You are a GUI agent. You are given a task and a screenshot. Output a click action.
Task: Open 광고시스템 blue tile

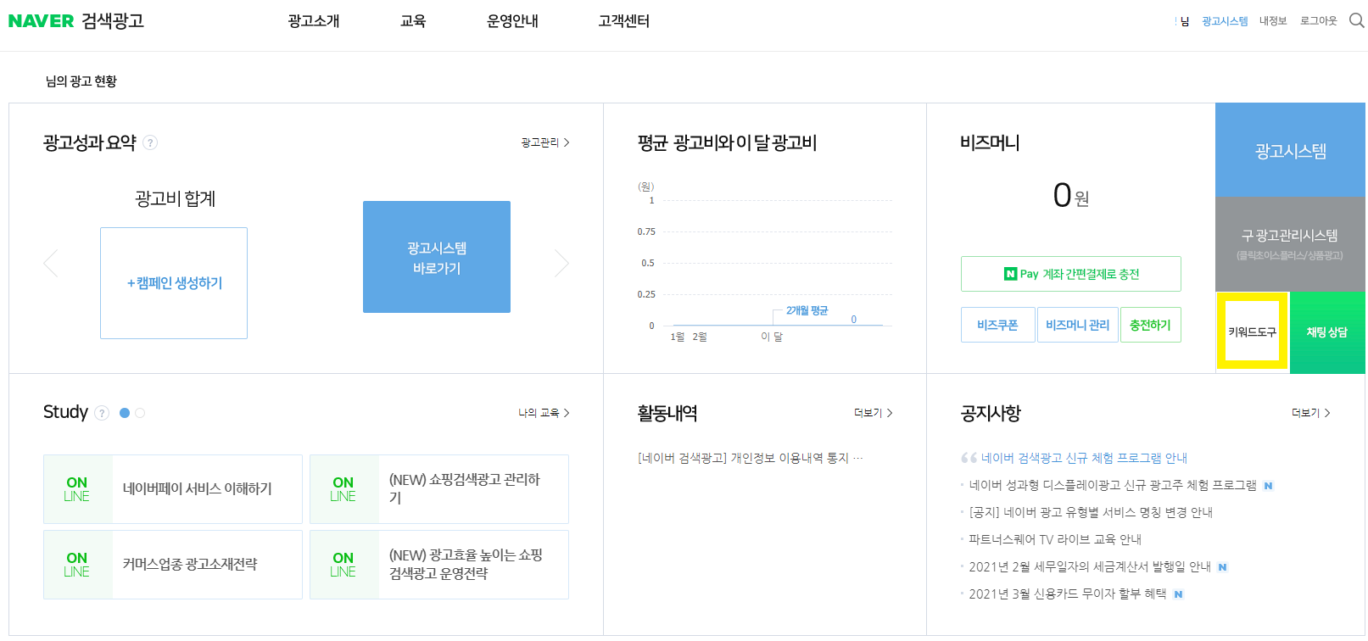1290,150
